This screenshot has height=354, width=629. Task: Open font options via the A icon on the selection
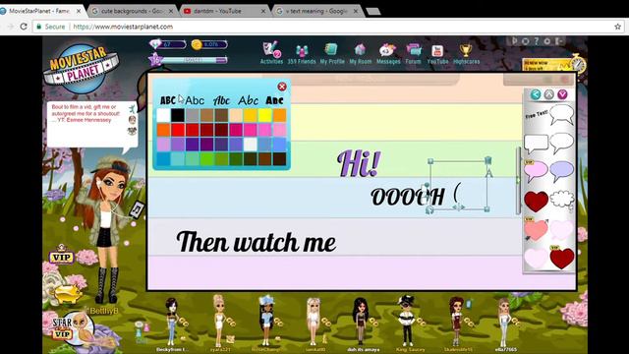tap(488, 173)
